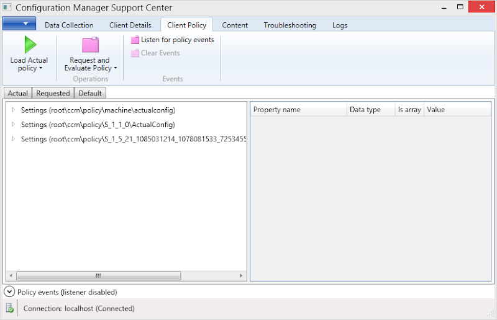This screenshot has width=497, height=320.
Task: Maximize the Support Center window
Action: pos(460,7)
